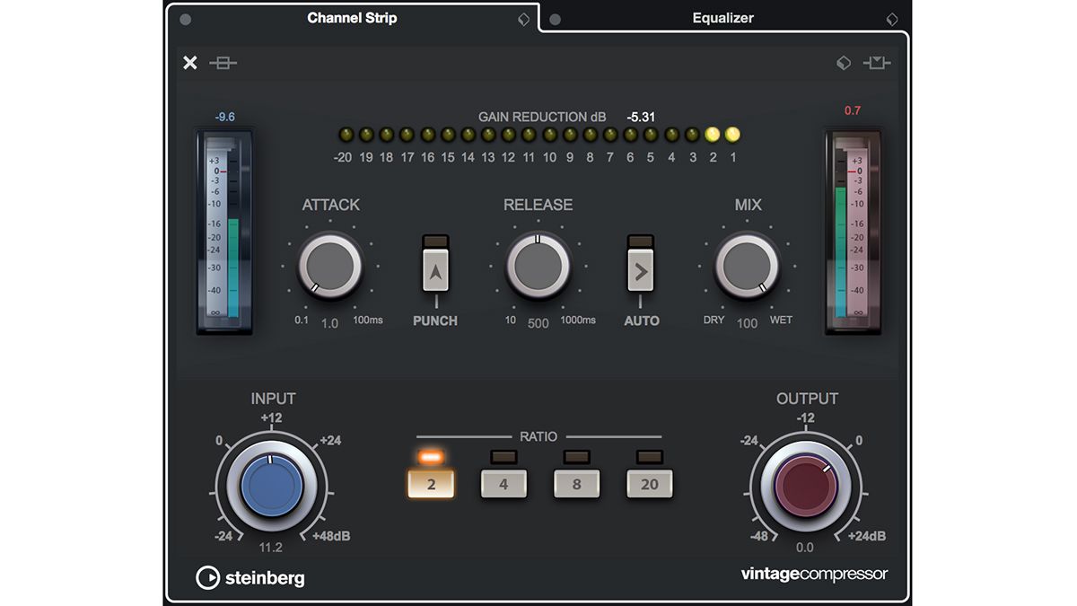Image resolution: width=1077 pixels, height=606 pixels.
Task: Click the indicator LED above ratio 8
Action: [576, 457]
